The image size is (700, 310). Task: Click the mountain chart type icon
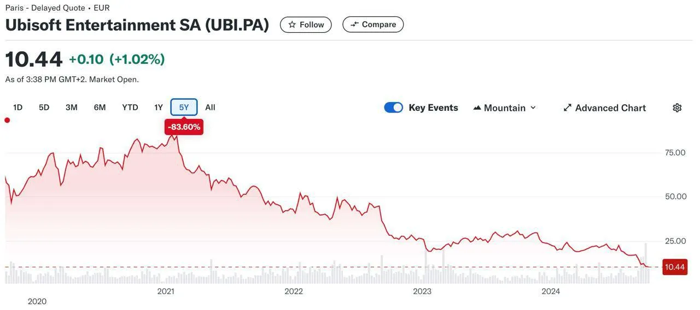[x=477, y=108]
